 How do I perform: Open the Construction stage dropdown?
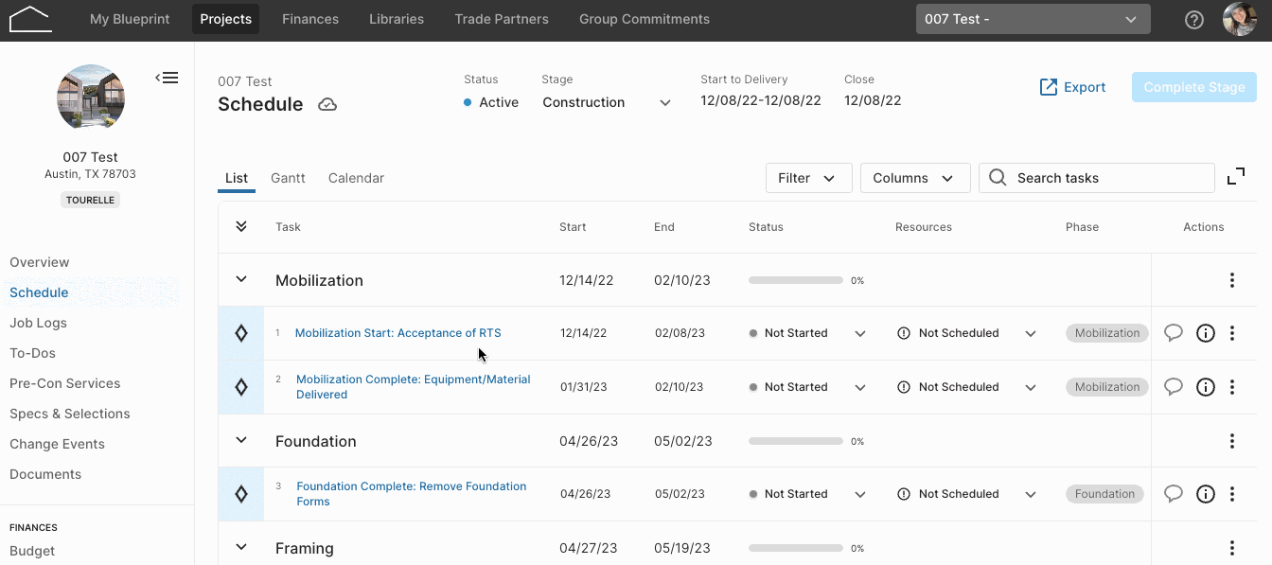607,102
